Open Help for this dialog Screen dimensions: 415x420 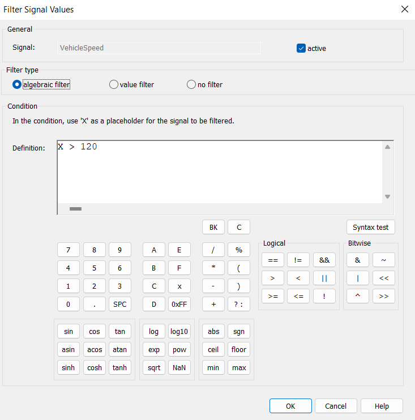tap(382, 406)
